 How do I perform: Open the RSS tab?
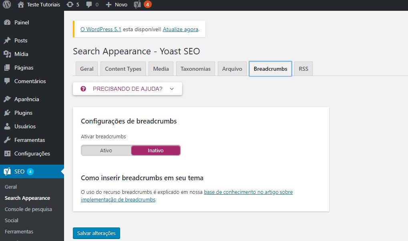click(x=303, y=68)
